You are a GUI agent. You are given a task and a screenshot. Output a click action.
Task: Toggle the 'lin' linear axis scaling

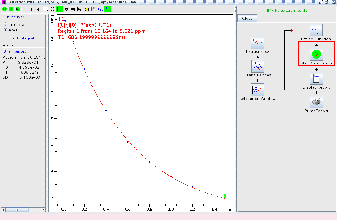point(60,9)
